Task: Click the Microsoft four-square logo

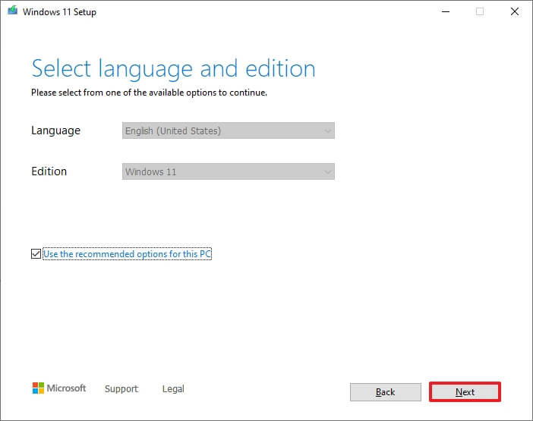Action: [38, 388]
